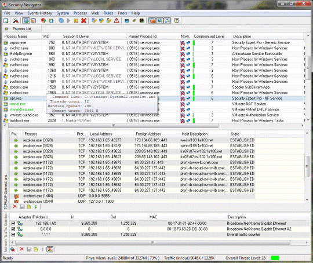The width and height of the screenshot is (313, 263).
Task: Open the File menu
Action: [7, 13]
